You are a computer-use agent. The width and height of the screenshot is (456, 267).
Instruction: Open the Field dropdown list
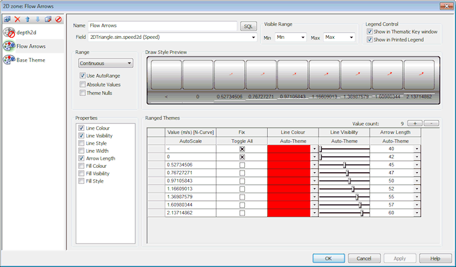click(253, 38)
